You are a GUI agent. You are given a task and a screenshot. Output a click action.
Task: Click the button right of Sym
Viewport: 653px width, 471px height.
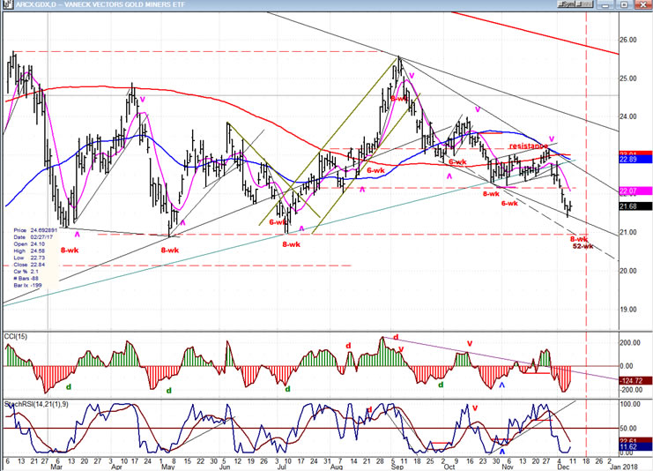coord(584,4)
